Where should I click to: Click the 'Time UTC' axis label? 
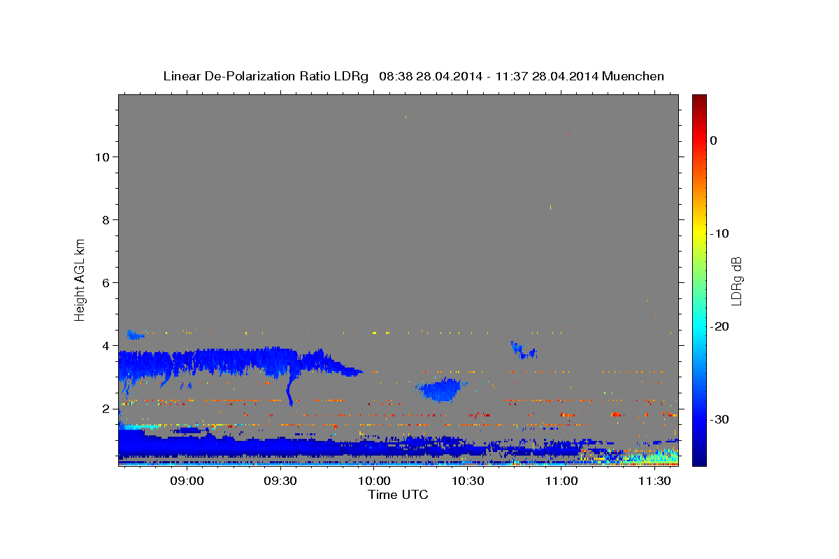coord(398,495)
